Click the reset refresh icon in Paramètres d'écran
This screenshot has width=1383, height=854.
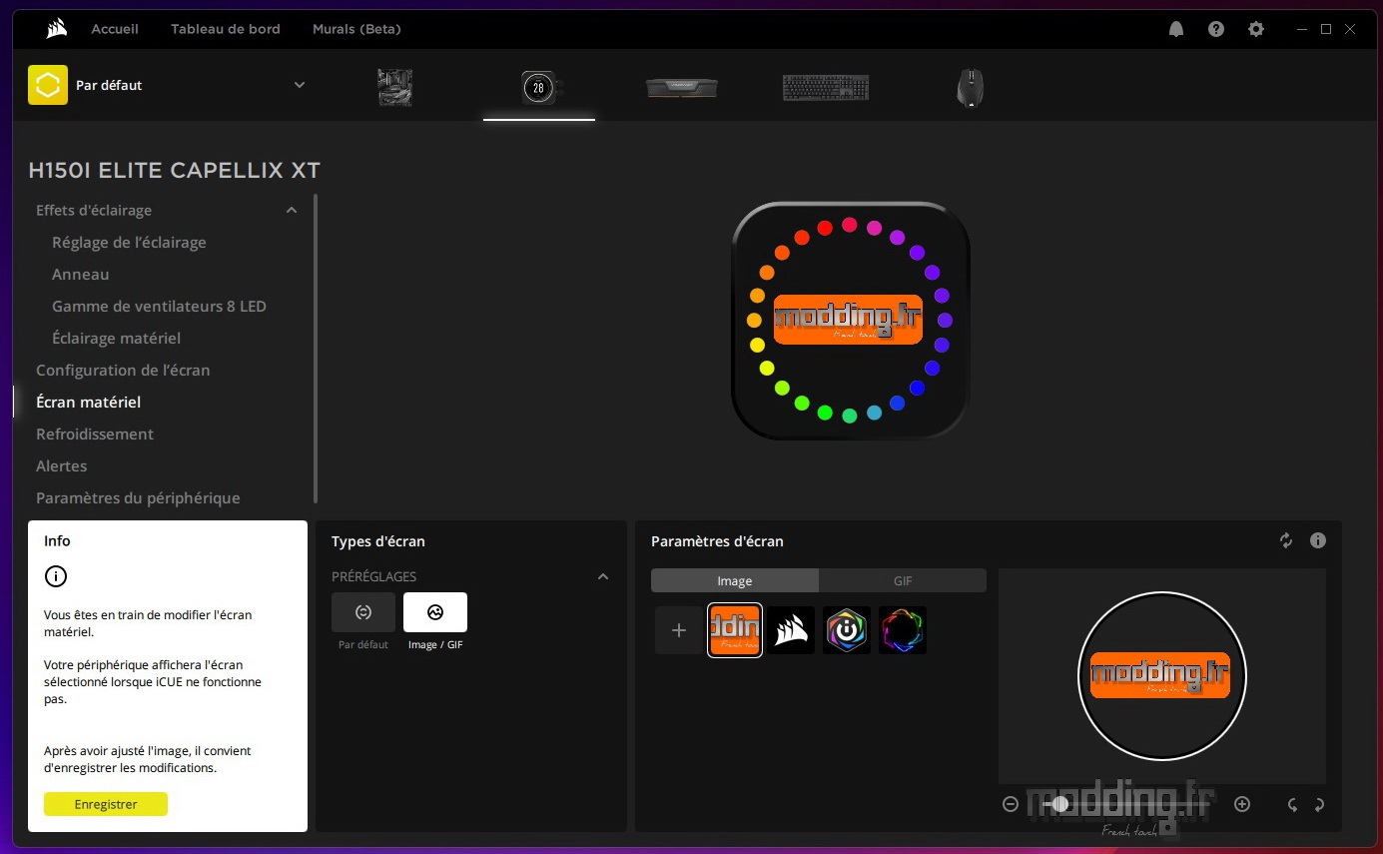click(1286, 540)
